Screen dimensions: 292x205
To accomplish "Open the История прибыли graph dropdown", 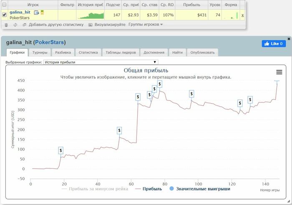I will [x=101, y=62].
